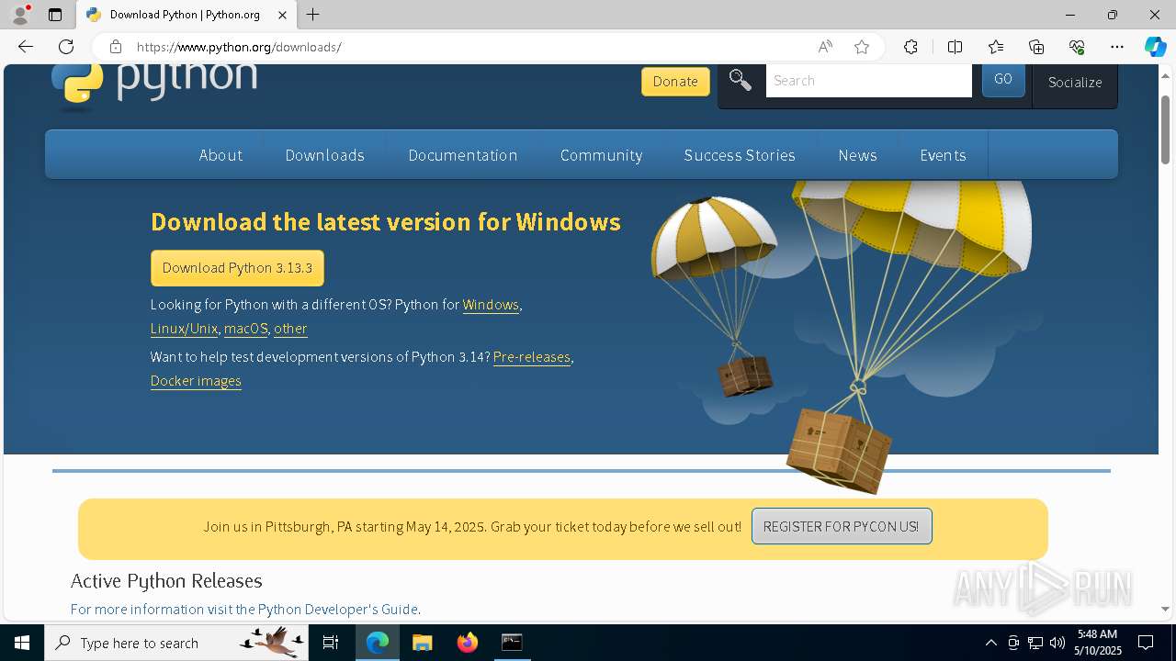
Task: Open the Success Stories menu
Action: 740,155
